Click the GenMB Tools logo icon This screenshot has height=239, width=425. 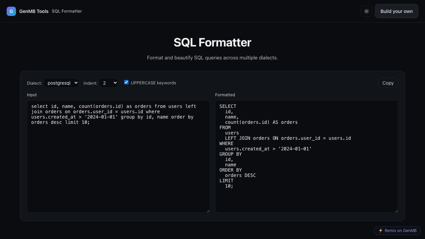click(11, 11)
